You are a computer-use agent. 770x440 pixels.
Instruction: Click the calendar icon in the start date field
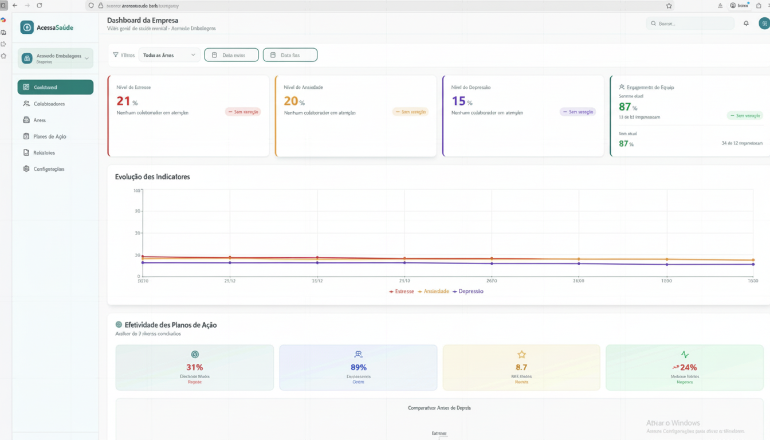[214, 55]
